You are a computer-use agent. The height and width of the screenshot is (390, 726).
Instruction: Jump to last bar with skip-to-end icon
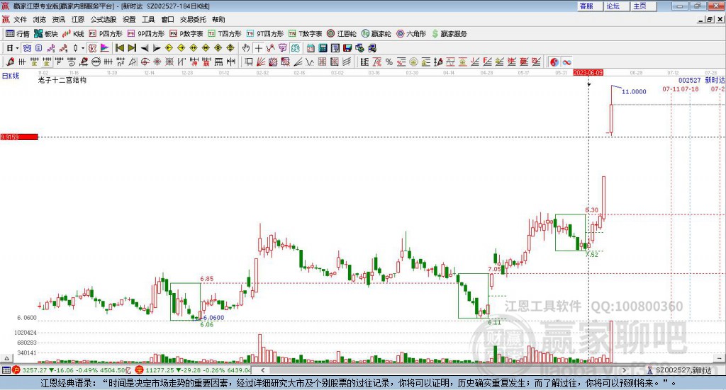point(132,48)
